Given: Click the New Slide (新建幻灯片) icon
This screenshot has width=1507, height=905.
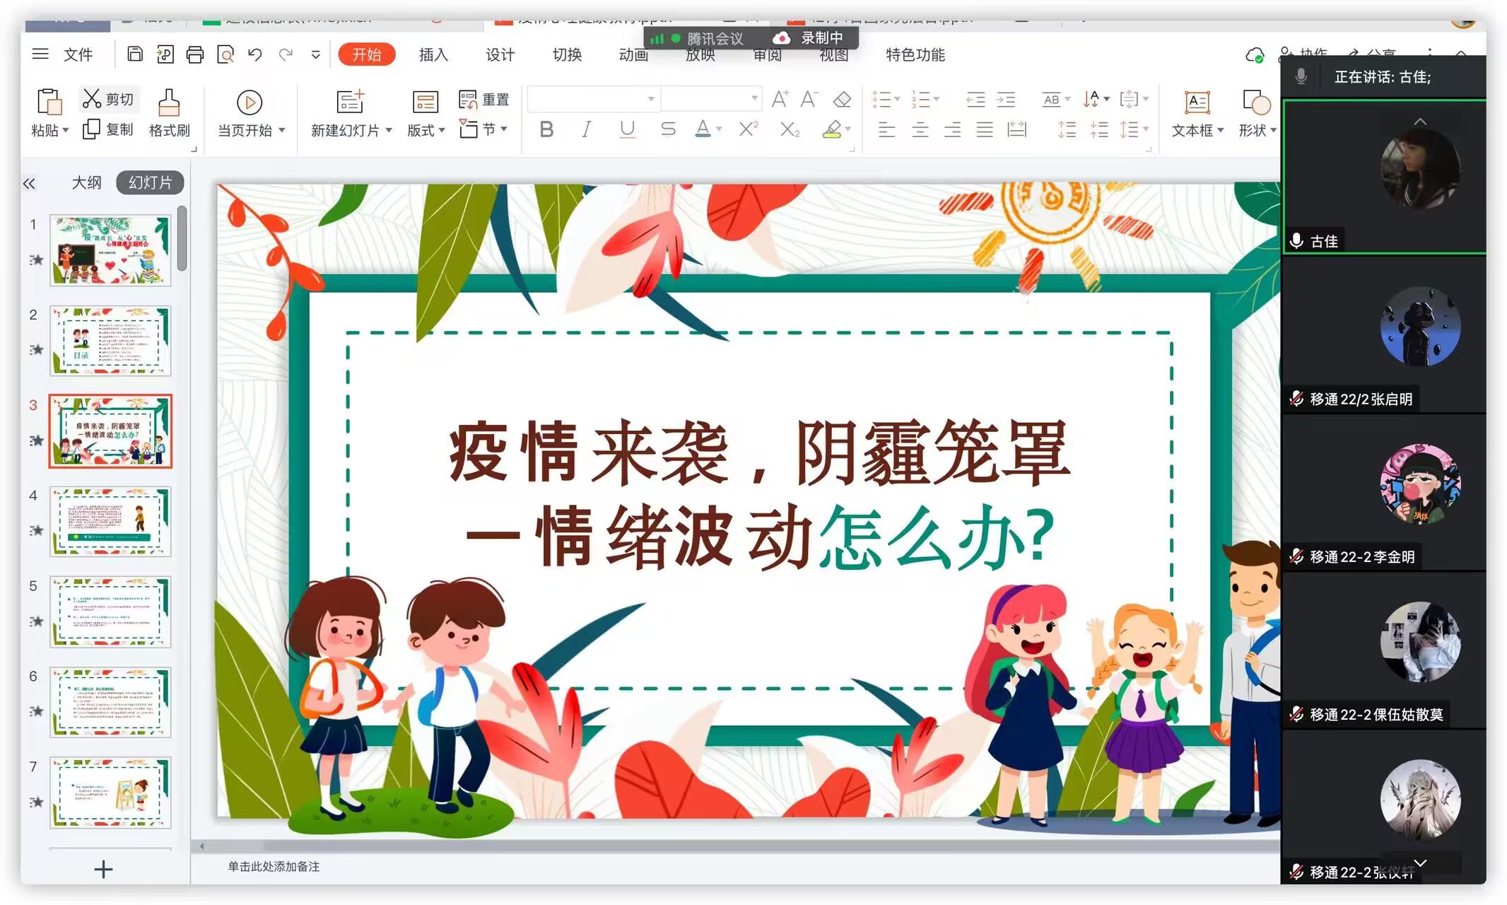Looking at the screenshot, I should [x=350, y=103].
